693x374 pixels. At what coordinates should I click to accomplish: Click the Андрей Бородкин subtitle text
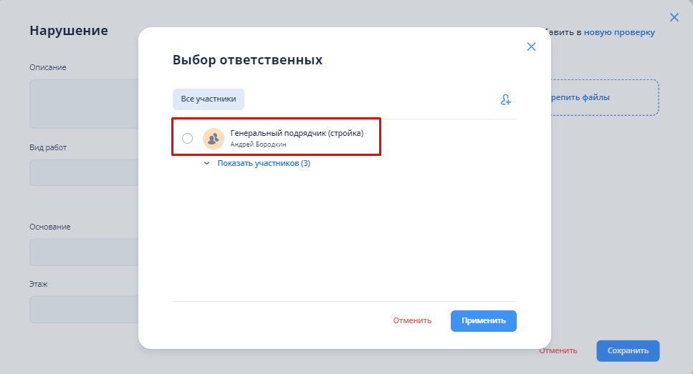(x=257, y=144)
